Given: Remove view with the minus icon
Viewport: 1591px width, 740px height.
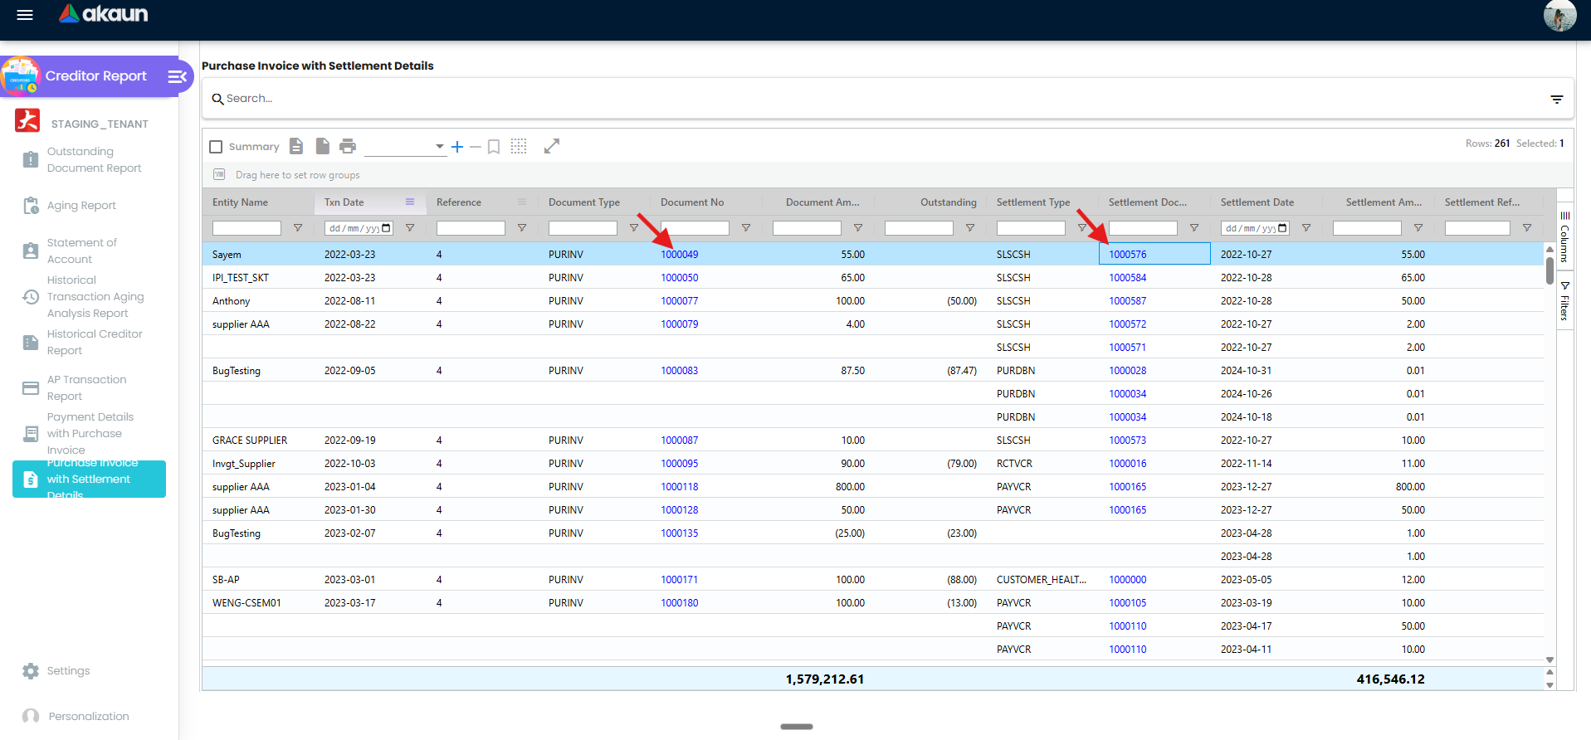Looking at the screenshot, I should pyautogui.click(x=476, y=147).
